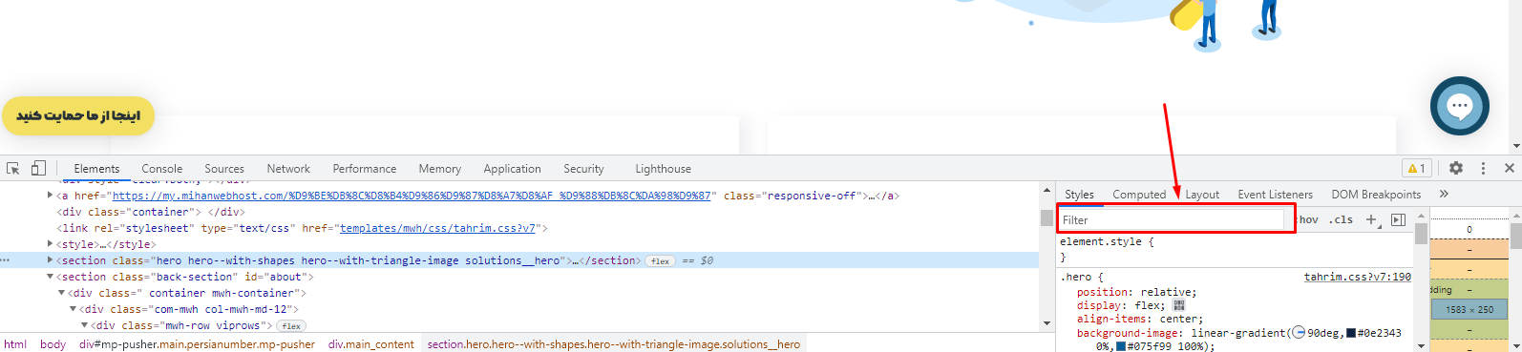Toggle the .cls element classes pane

(x=1341, y=219)
